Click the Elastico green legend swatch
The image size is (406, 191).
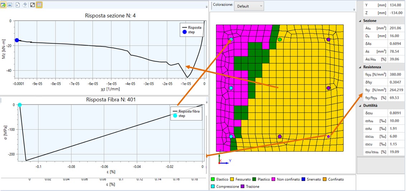click(x=213, y=180)
